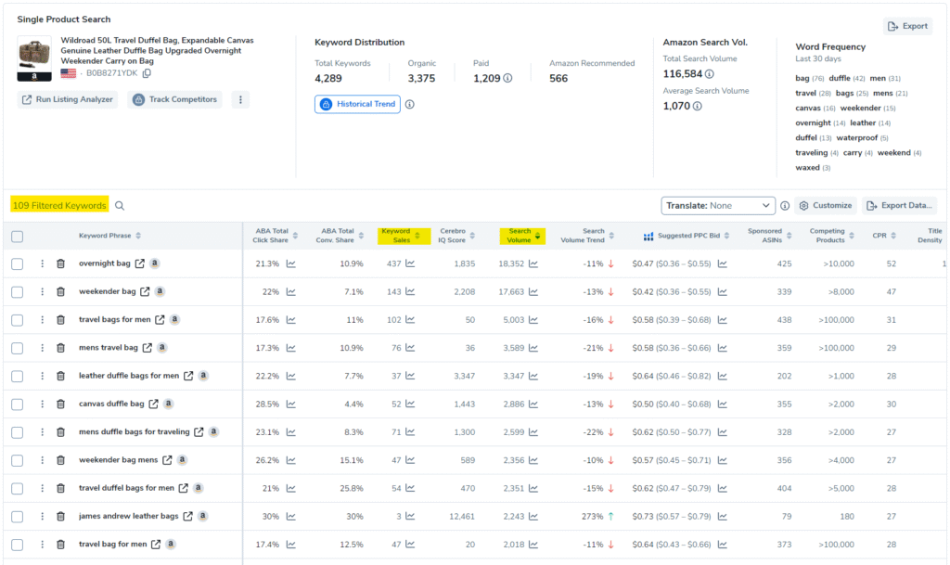The image size is (950, 565).
Task: Click the info icon next to Paid keyword count
Action: [508, 78]
